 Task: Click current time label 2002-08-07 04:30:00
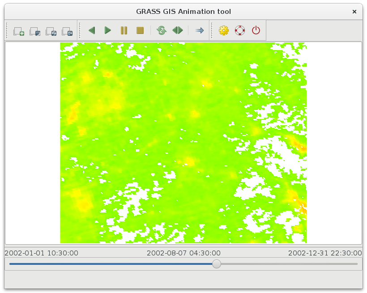(x=183, y=253)
